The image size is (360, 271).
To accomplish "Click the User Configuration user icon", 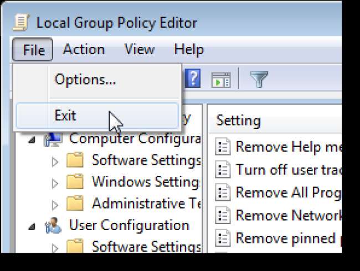I will click(x=53, y=226).
